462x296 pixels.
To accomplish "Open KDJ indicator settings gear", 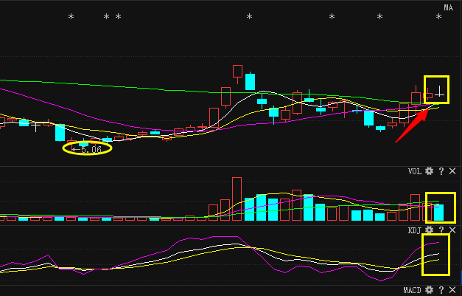I will (429, 231).
